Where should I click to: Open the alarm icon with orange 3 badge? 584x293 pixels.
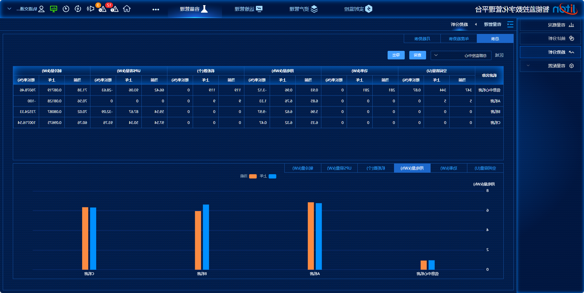click(x=102, y=9)
